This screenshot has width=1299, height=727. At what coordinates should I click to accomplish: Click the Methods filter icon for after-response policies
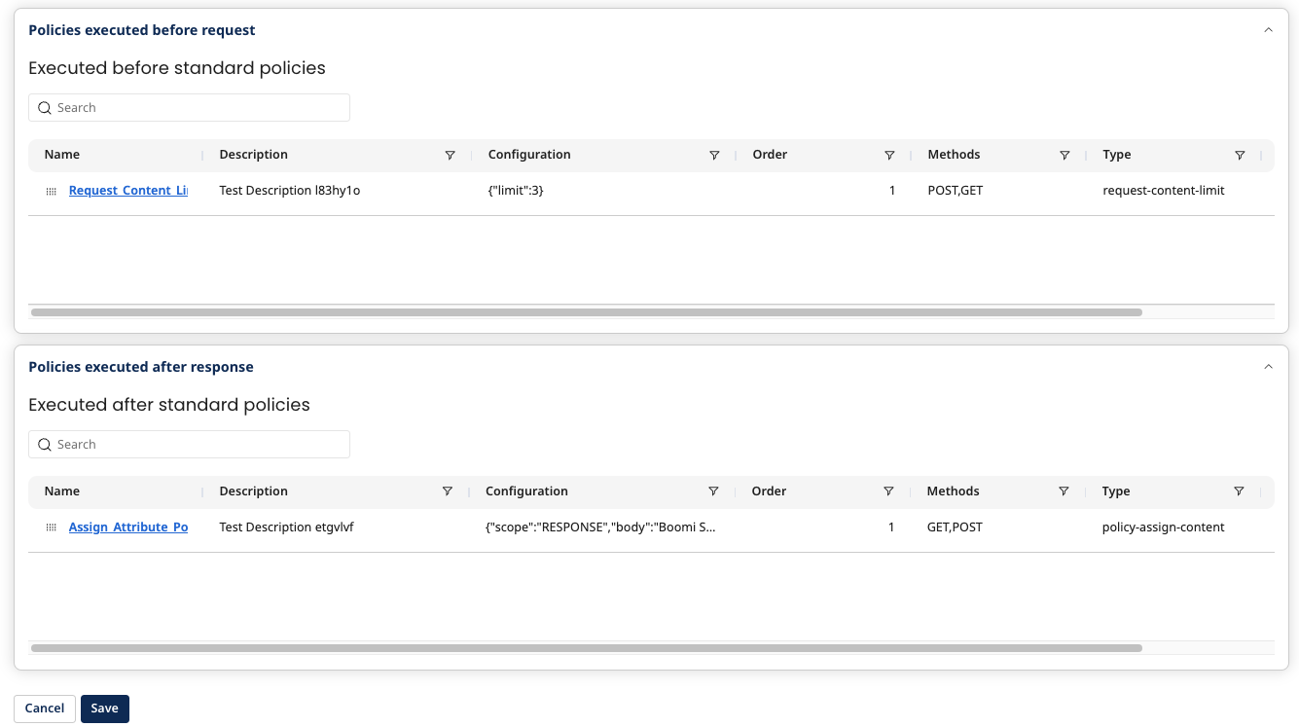pos(1064,491)
